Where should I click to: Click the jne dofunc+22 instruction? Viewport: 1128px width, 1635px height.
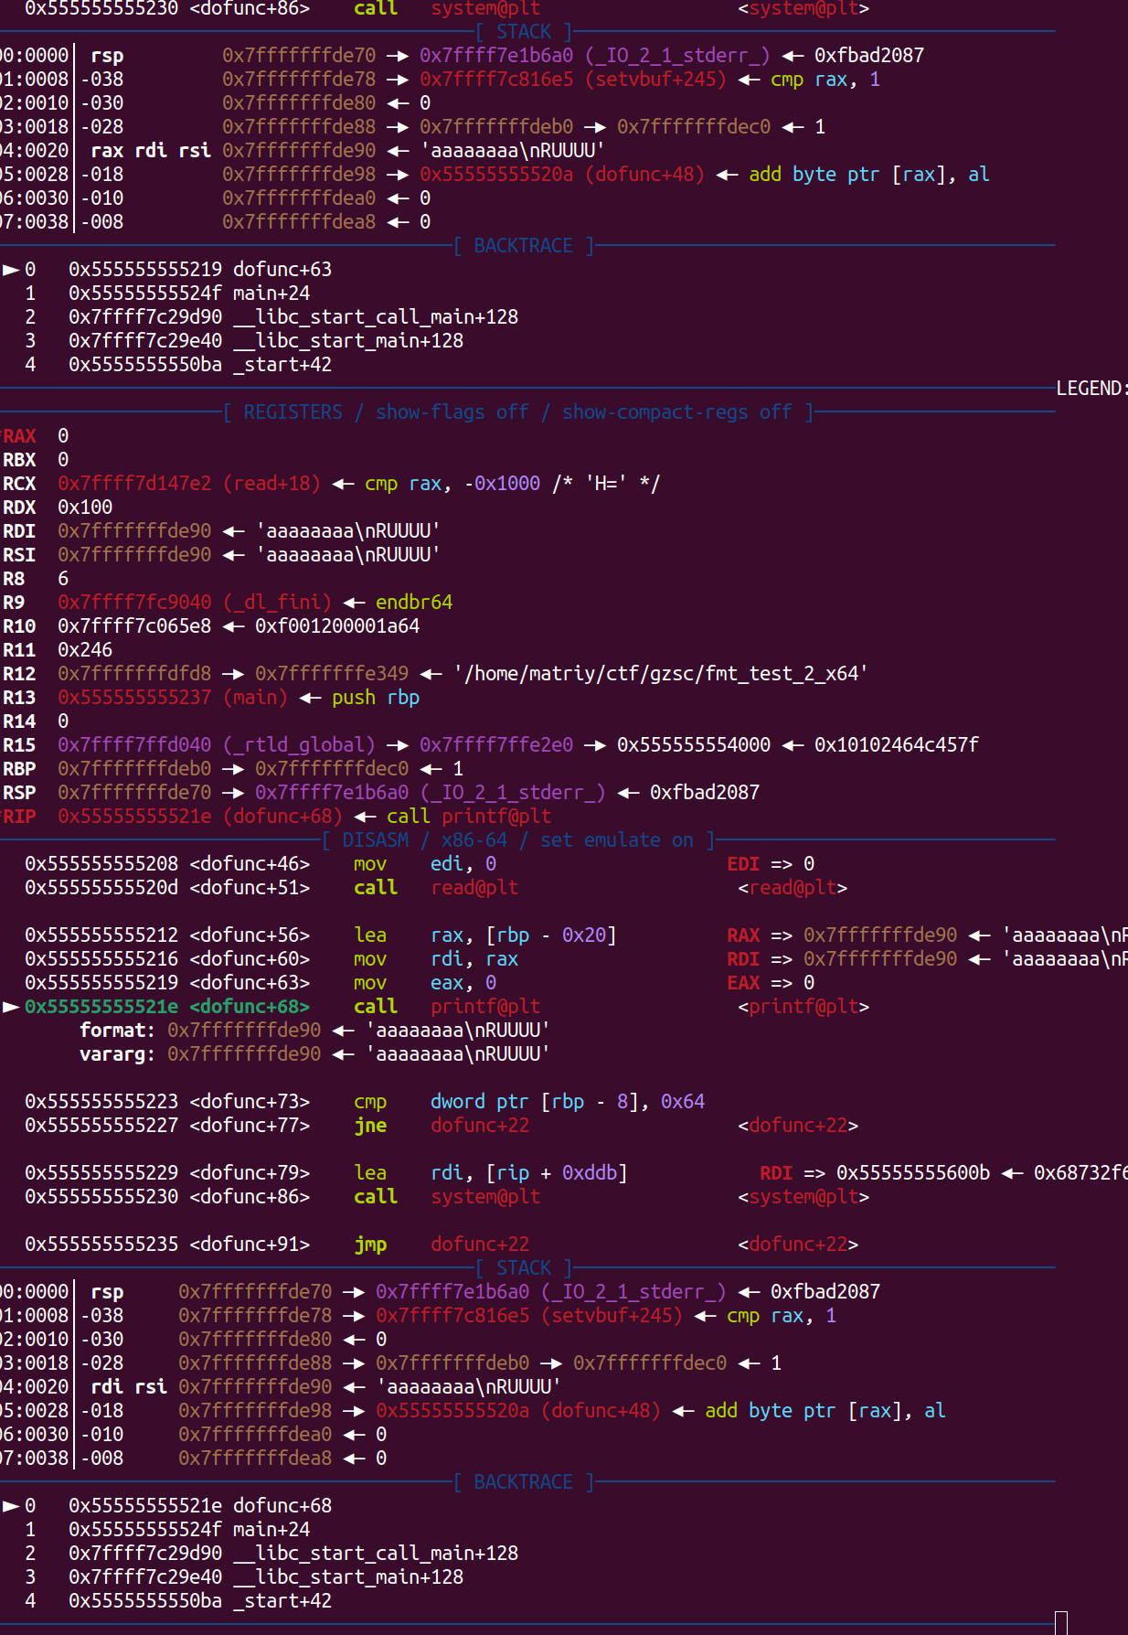tap(441, 1126)
